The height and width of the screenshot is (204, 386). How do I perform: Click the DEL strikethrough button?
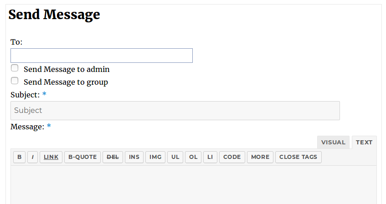pyautogui.click(x=113, y=157)
